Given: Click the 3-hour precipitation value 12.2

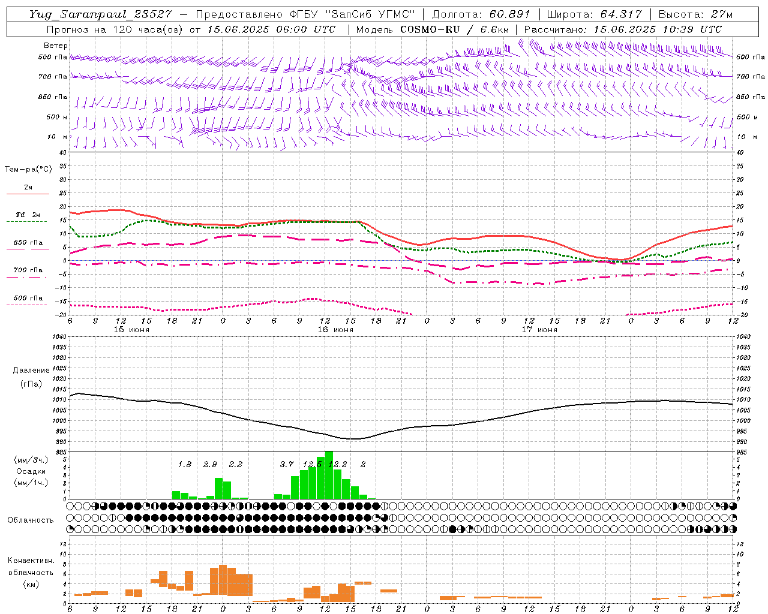Looking at the screenshot, I should (x=338, y=464).
